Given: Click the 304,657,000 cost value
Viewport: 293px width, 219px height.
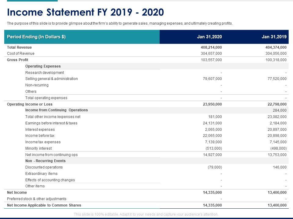Looking at the screenshot, I should pos(211,54).
